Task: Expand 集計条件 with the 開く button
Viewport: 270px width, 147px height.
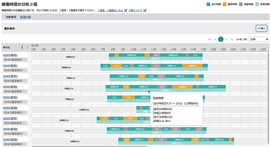Action: click(262, 28)
